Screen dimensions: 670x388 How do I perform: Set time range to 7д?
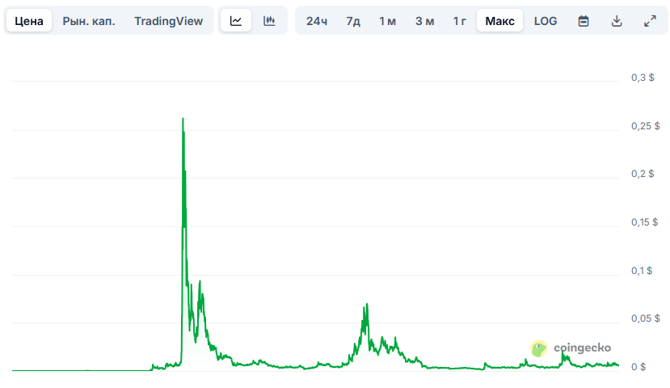point(353,20)
